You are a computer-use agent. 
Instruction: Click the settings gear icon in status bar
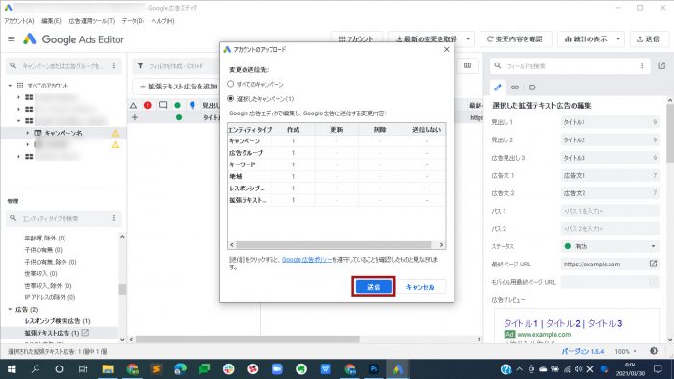[654, 351]
